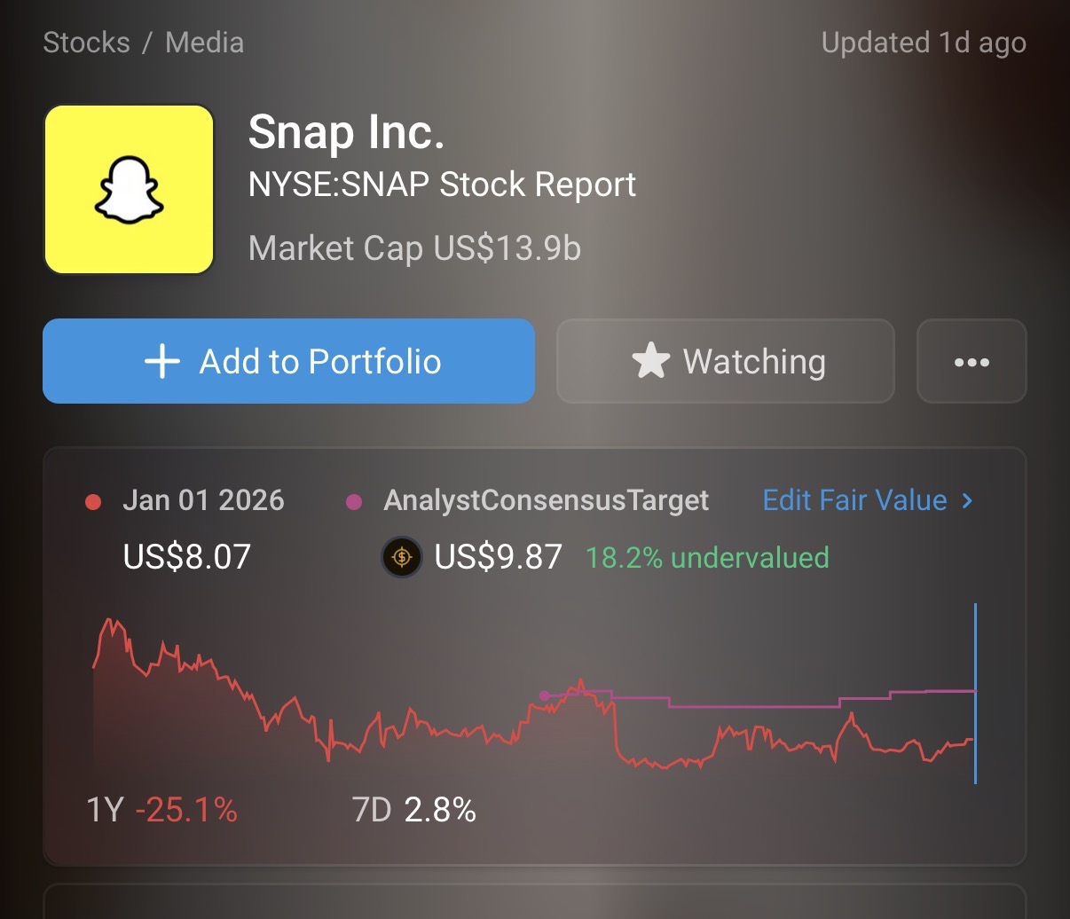
Task: Click the plus icon in Add to Portfolio
Action: pos(162,362)
